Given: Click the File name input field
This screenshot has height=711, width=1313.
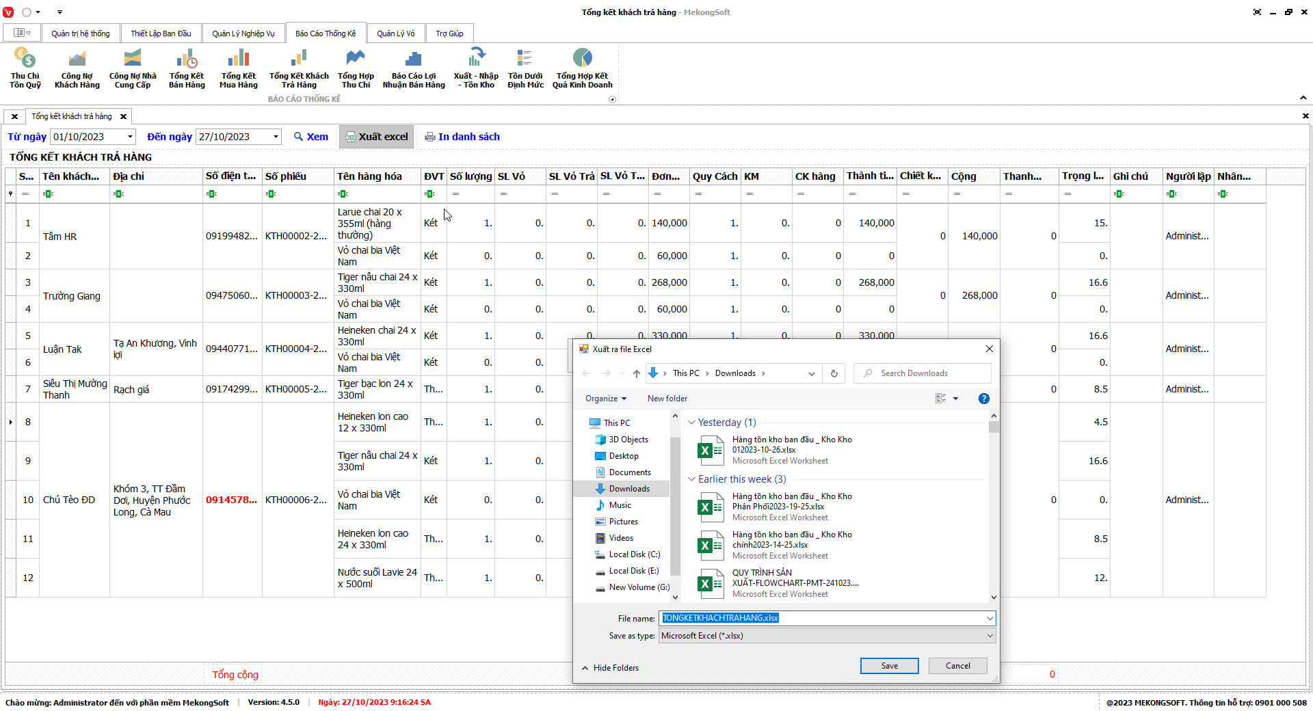Looking at the screenshot, I should click(821, 618).
